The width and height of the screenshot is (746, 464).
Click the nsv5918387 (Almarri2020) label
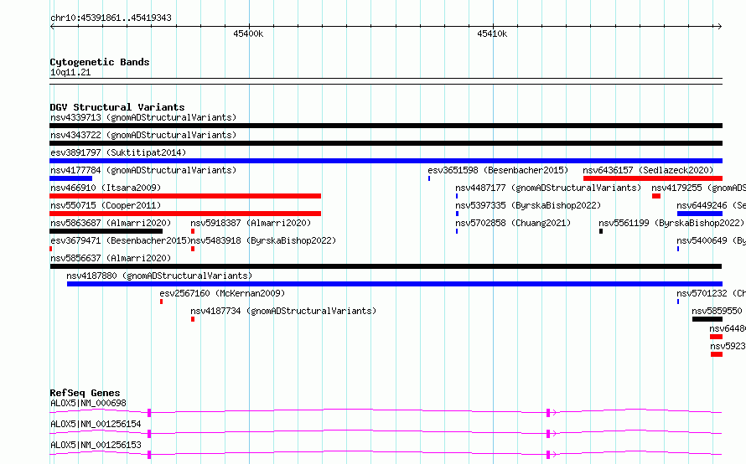[251, 223]
